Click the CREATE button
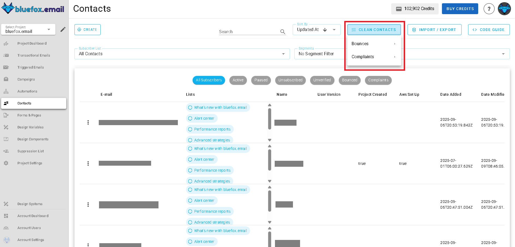 [x=87, y=29]
